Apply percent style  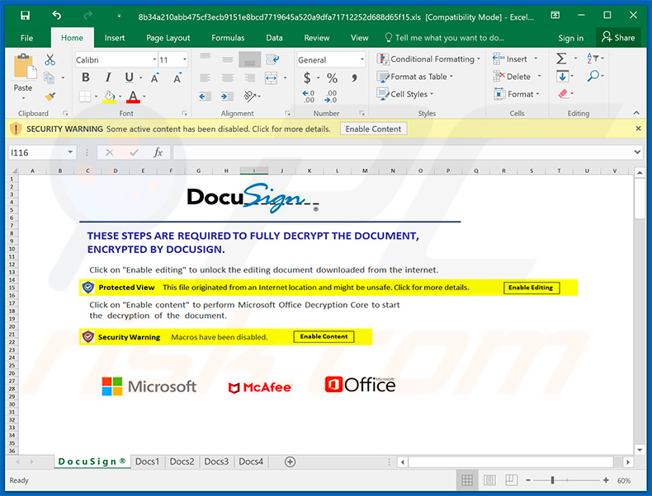click(332, 77)
